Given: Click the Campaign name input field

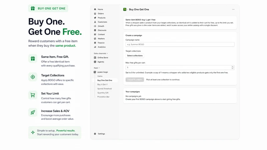Looking at the screenshot, I should click(x=180, y=44).
